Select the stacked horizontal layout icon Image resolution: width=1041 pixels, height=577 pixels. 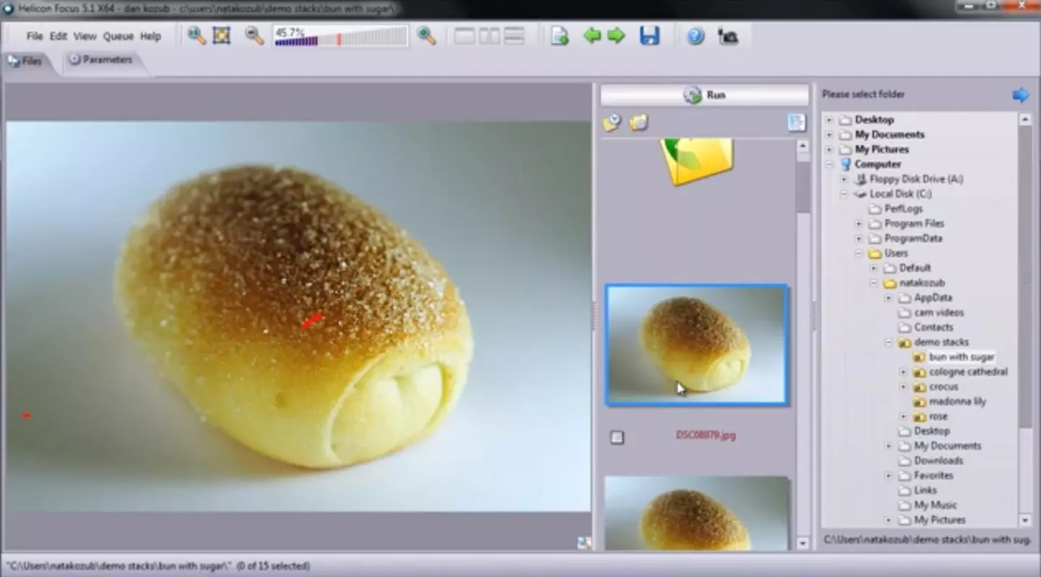click(x=514, y=36)
